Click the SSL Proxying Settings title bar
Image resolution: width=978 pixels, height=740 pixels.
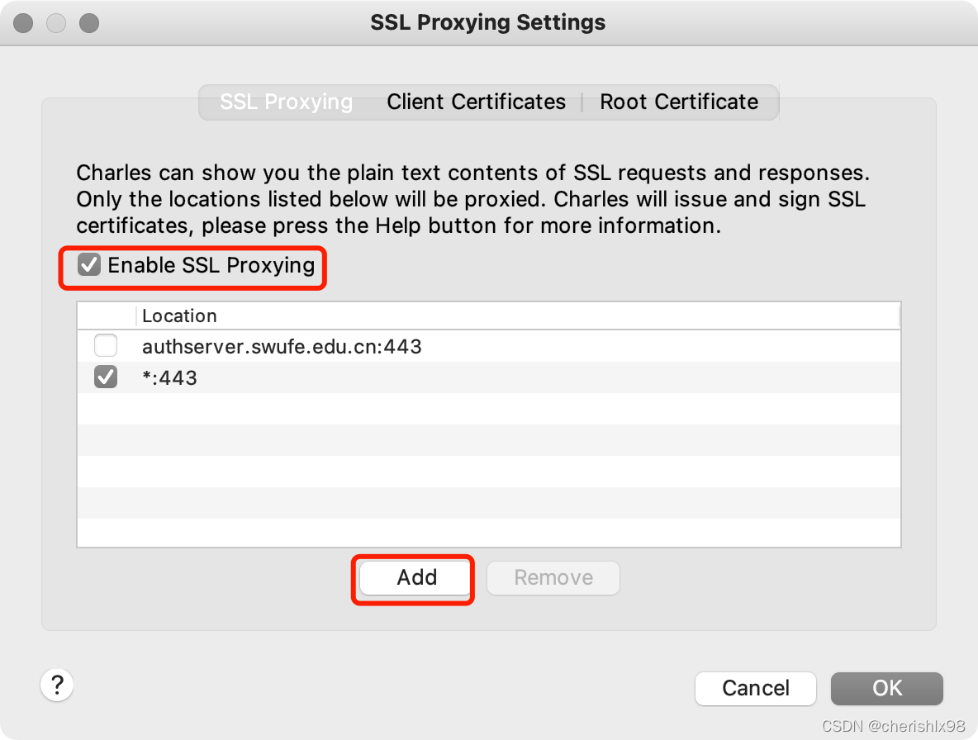487,22
